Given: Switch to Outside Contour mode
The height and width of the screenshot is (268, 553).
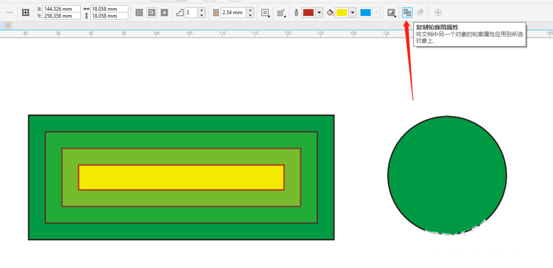Looking at the screenshot, I should pyautogui.click(x=164, y=12).
